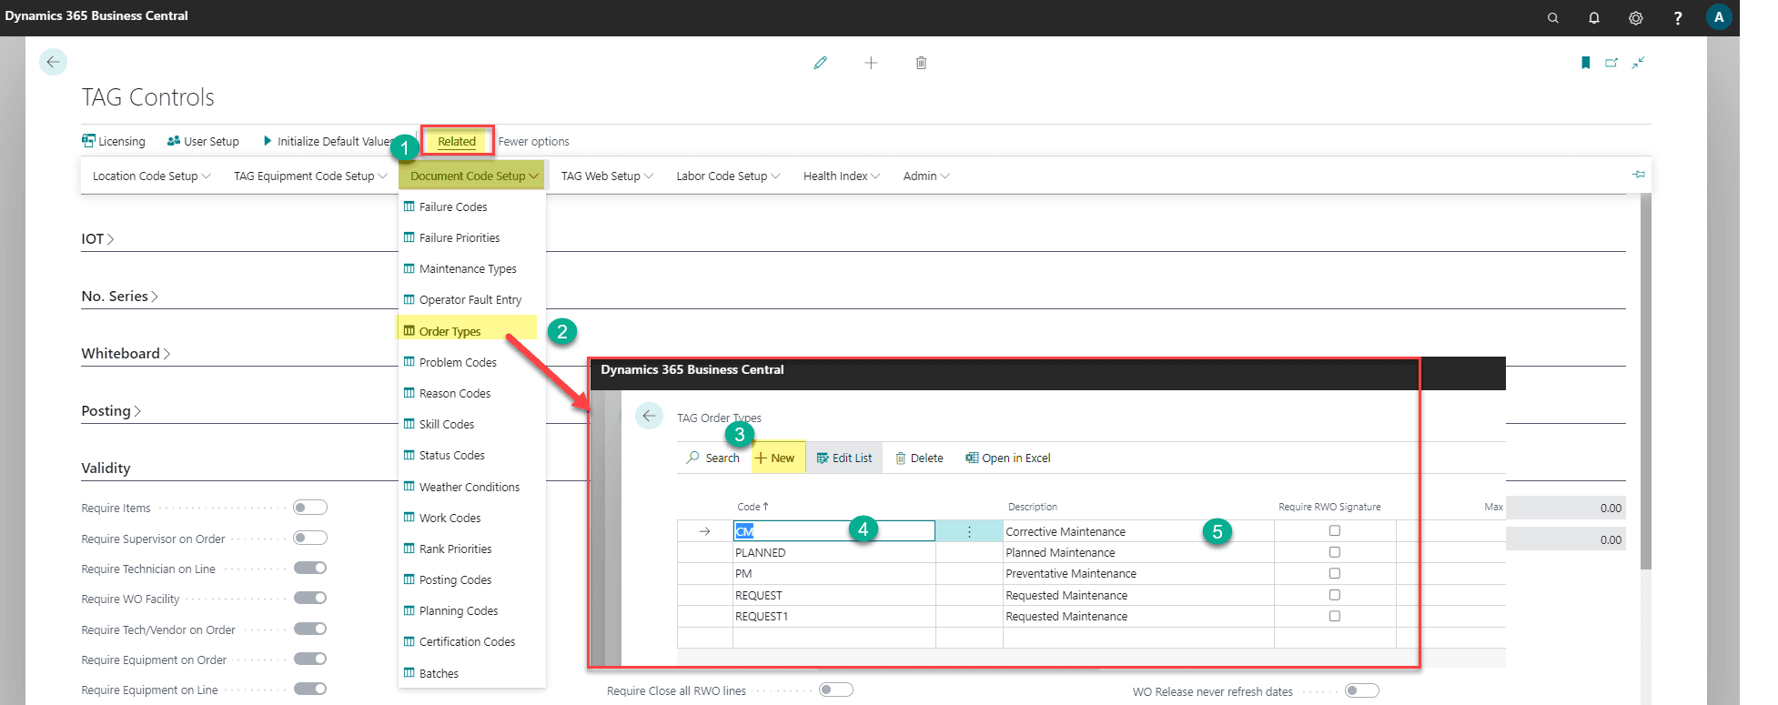Click Delete in Order Types toolbar
The image size is (1778, 705).
pos(919,458)
